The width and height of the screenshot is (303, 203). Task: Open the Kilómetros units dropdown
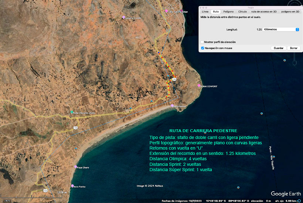coord(280,29)
